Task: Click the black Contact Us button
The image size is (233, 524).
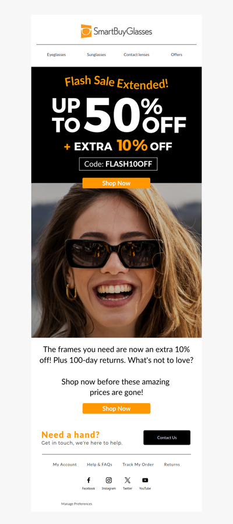Action: click(x=167, y=438)
